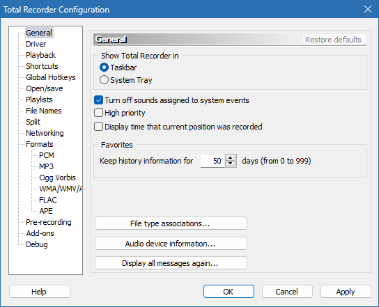Open APE format settings
This screenshot has width=379, height=307.
pyautogui.click(x=46, y=211)
